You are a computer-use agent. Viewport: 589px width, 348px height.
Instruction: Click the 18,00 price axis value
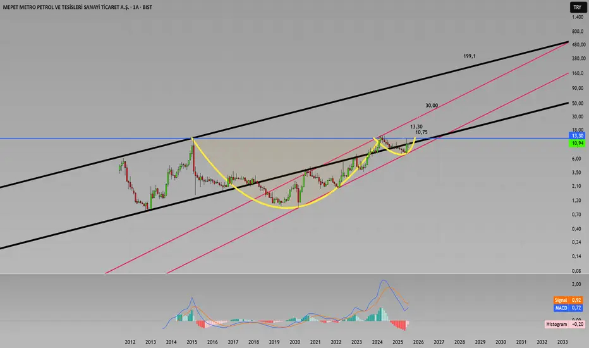[578, 130]
